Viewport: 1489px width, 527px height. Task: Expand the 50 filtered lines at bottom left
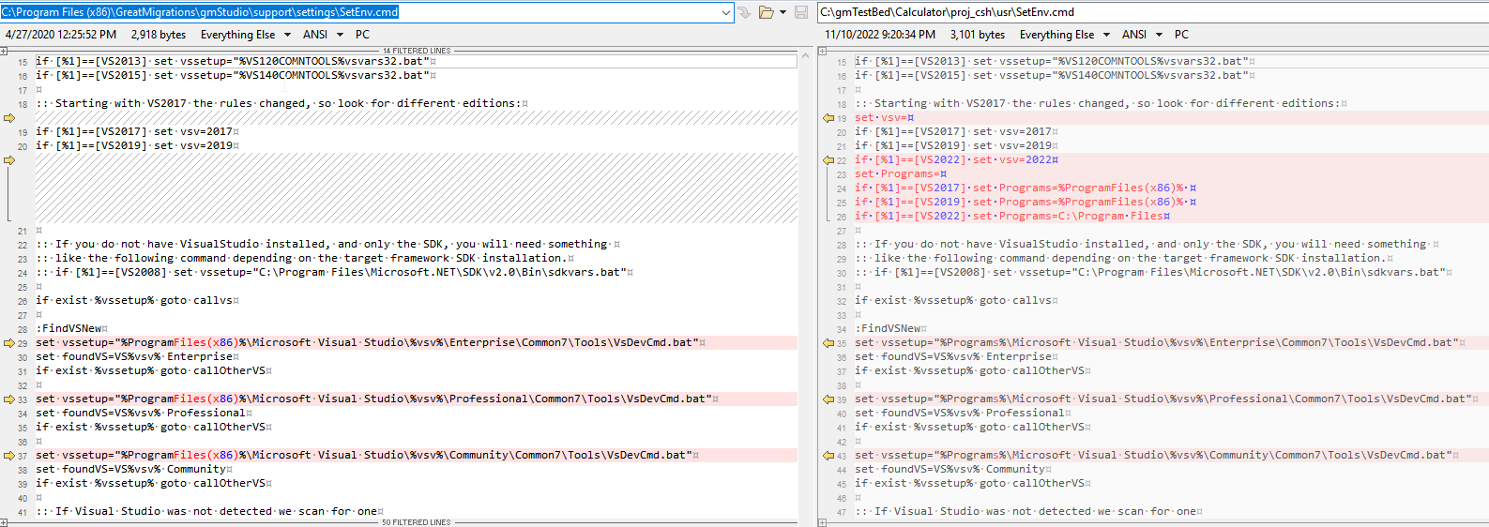[5, 522]
